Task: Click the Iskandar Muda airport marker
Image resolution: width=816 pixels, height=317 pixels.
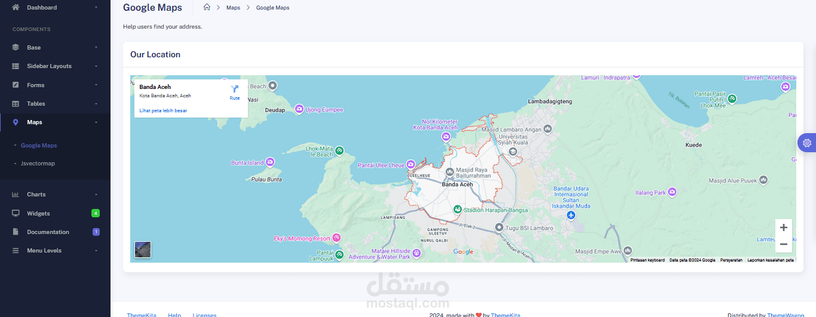Action: coord(571,215)
